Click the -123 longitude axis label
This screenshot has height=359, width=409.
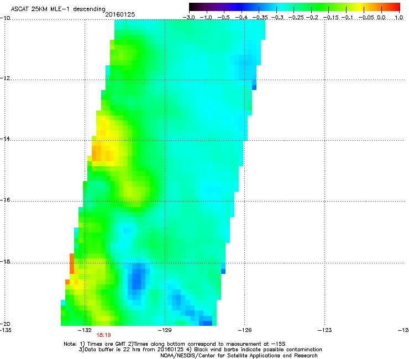[x=324, y=330]
